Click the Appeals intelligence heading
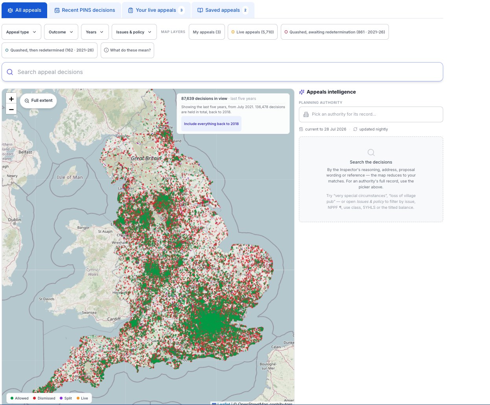 click(x=331, y=92)
